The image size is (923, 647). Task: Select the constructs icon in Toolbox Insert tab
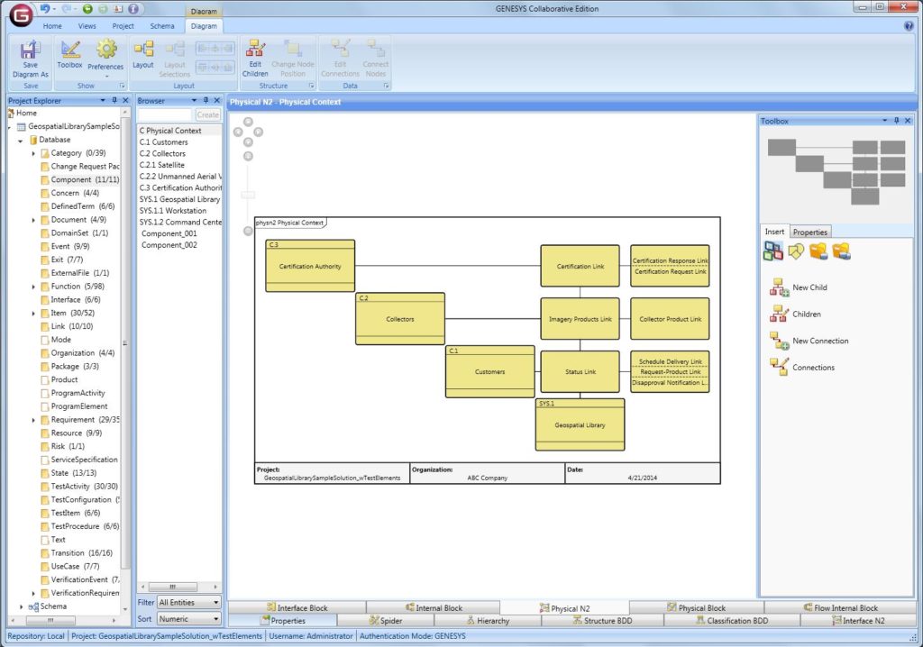tap(772, 251)
